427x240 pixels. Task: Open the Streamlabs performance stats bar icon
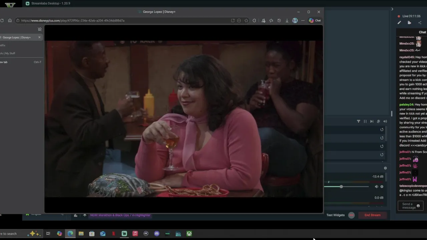coord(75,215)
